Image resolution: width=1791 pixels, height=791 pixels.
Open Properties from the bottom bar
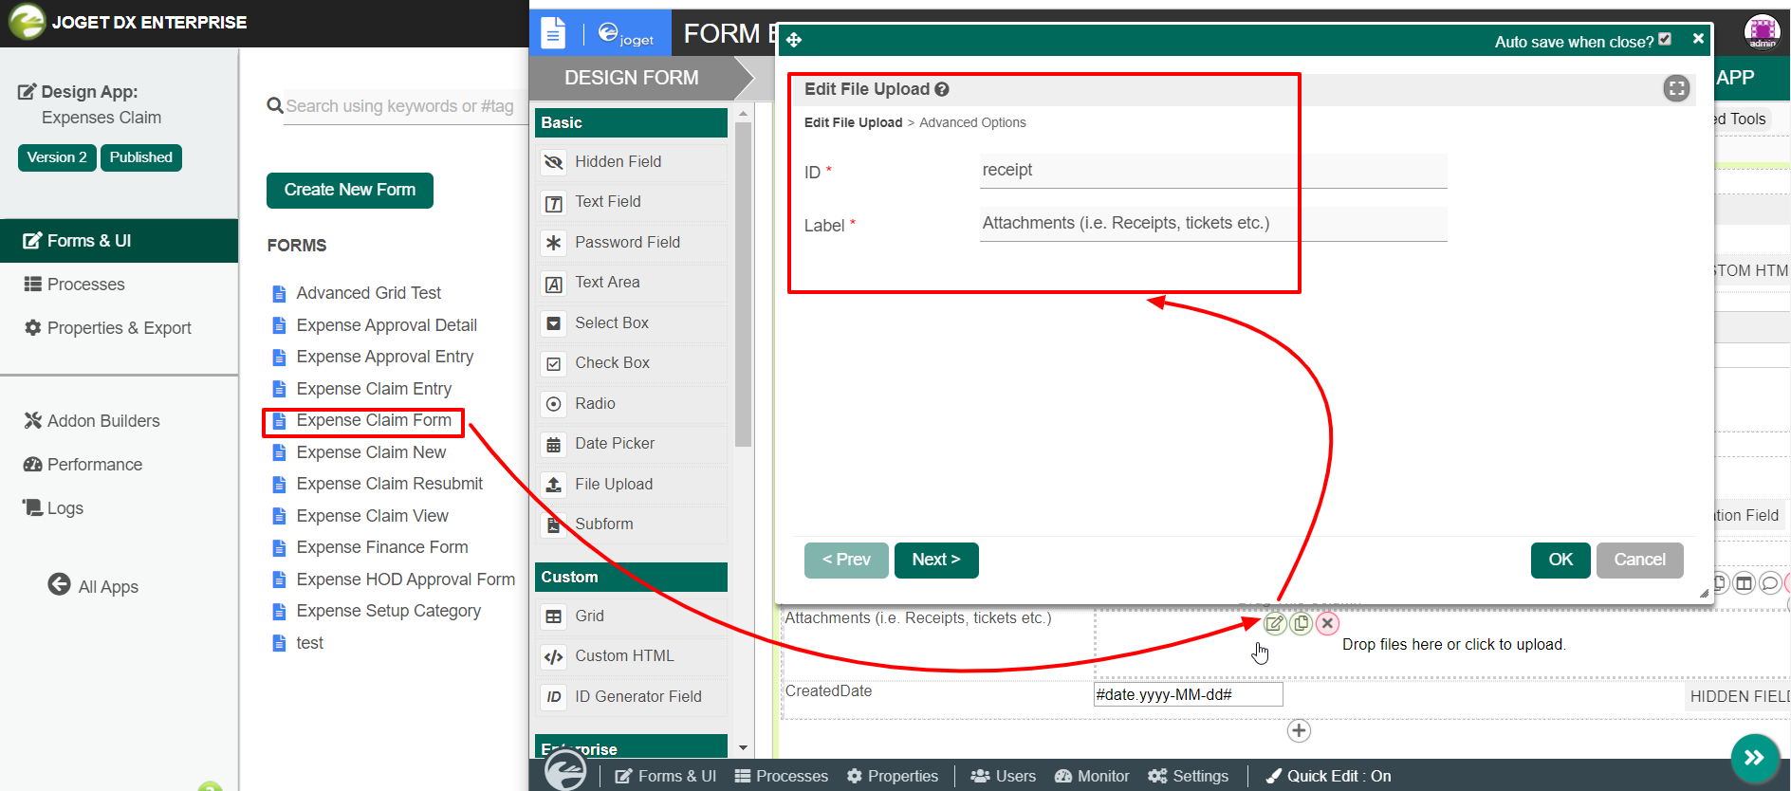coord(893,776)
